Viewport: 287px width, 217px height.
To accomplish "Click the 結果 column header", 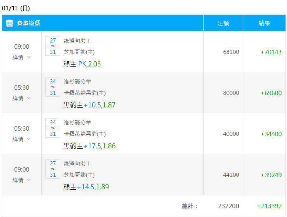I will coord(264,23).
